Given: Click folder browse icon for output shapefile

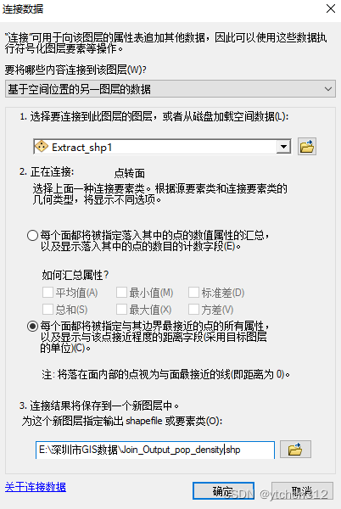Looking at the screenshot, I should click(295, 450).
